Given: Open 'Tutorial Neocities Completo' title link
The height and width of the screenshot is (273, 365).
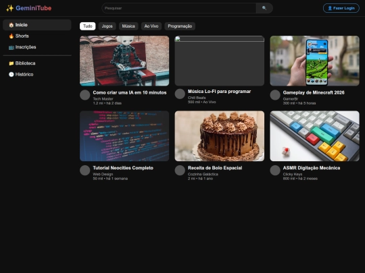Looking at the screenshot, I should [123, 168].
